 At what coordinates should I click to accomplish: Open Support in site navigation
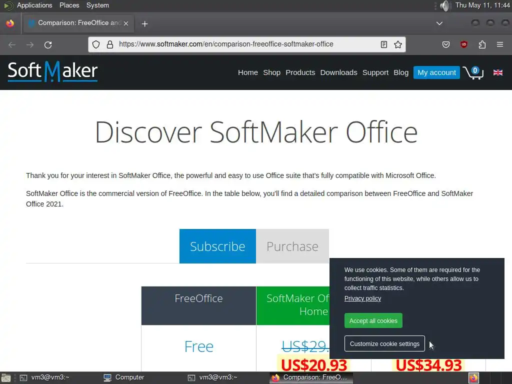(x=375, y=72)
